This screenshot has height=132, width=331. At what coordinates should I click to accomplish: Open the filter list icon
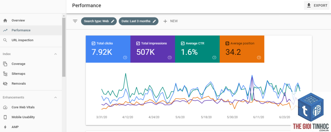[x=75, y=21]
